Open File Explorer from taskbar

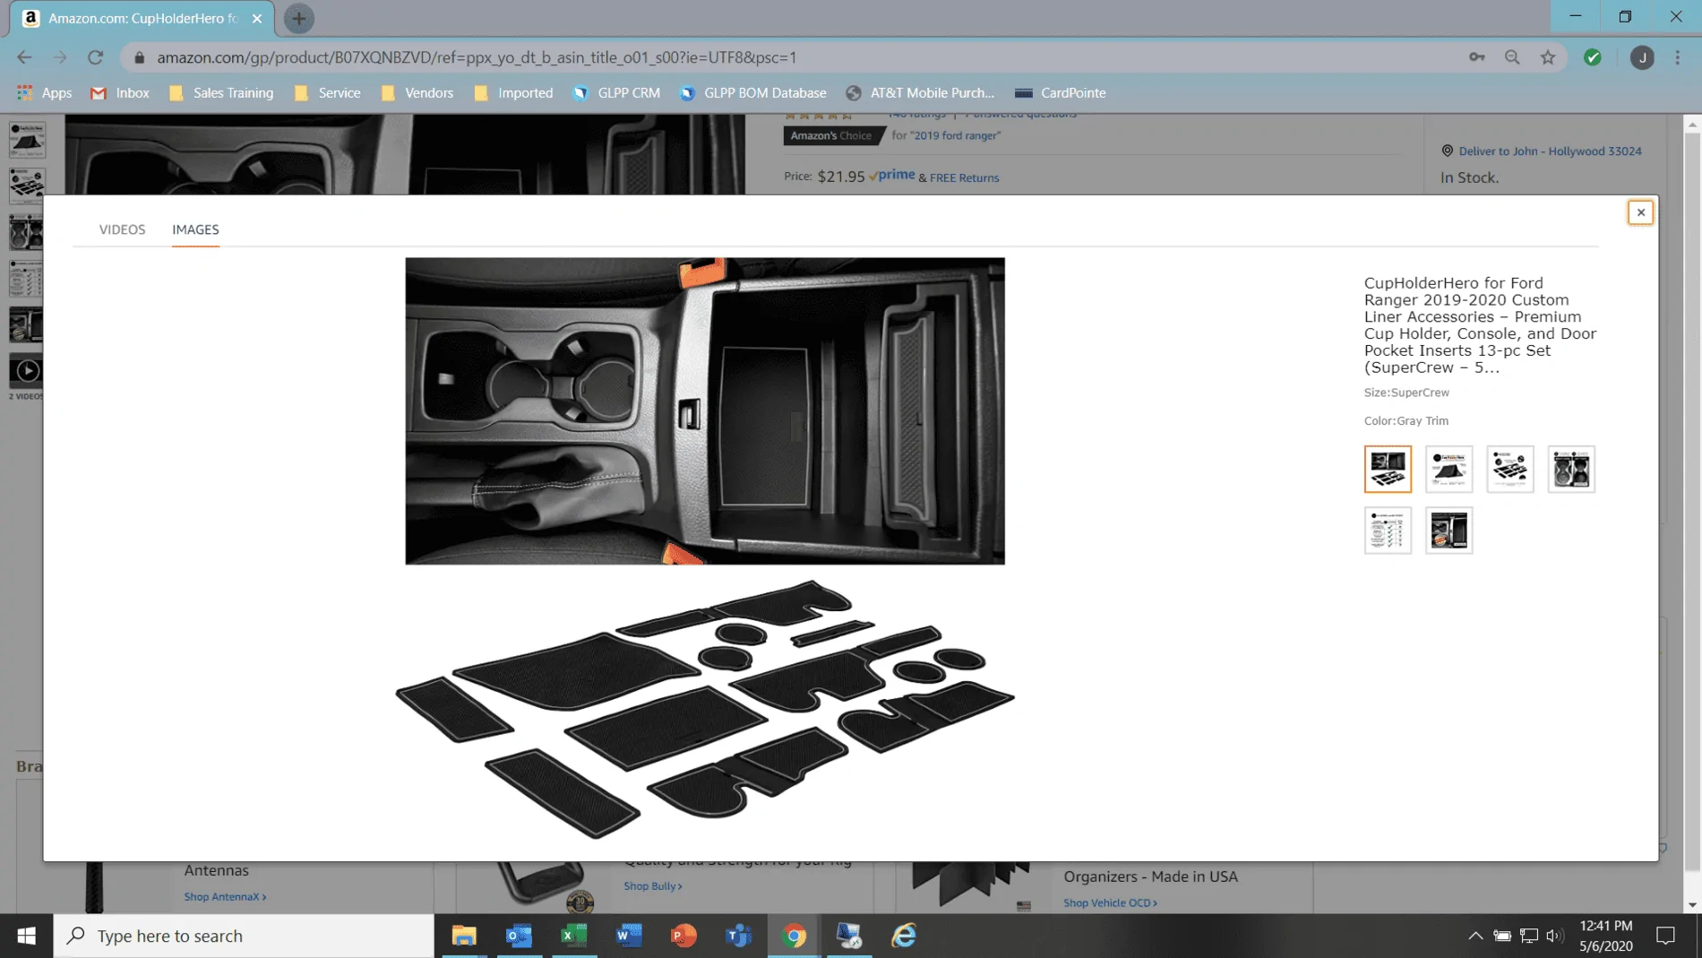click(464, 936)
